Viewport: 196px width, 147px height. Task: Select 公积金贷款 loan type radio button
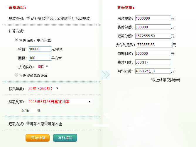tap(47, 18)
